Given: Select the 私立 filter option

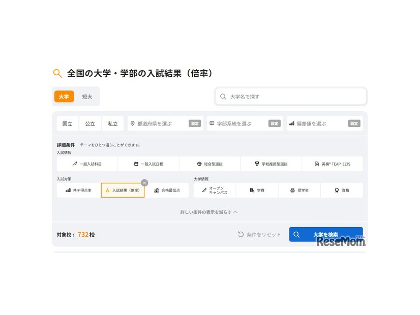Looking at the screenshot, I should tap(112, 123).
